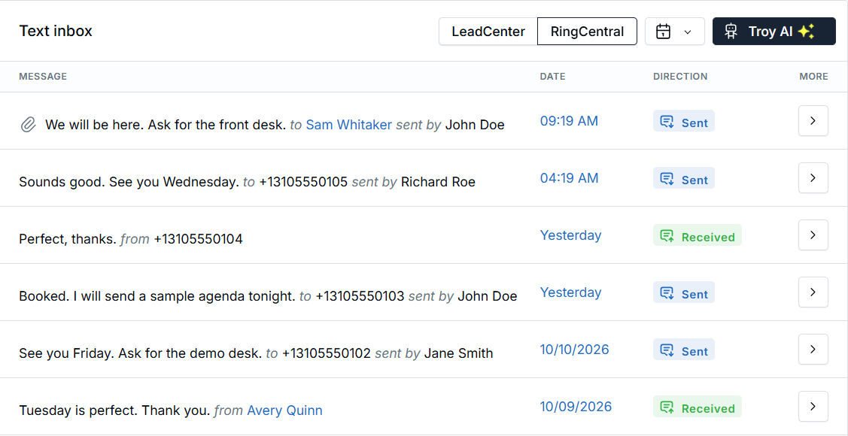Click John Doe on the 'Booked' message

coord(488,296)
